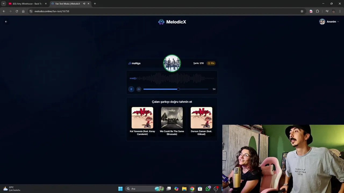
Task: Mute the audio with speaker icon
Action: (139, 89)
